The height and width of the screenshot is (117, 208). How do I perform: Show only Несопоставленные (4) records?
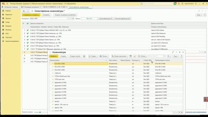123,19
